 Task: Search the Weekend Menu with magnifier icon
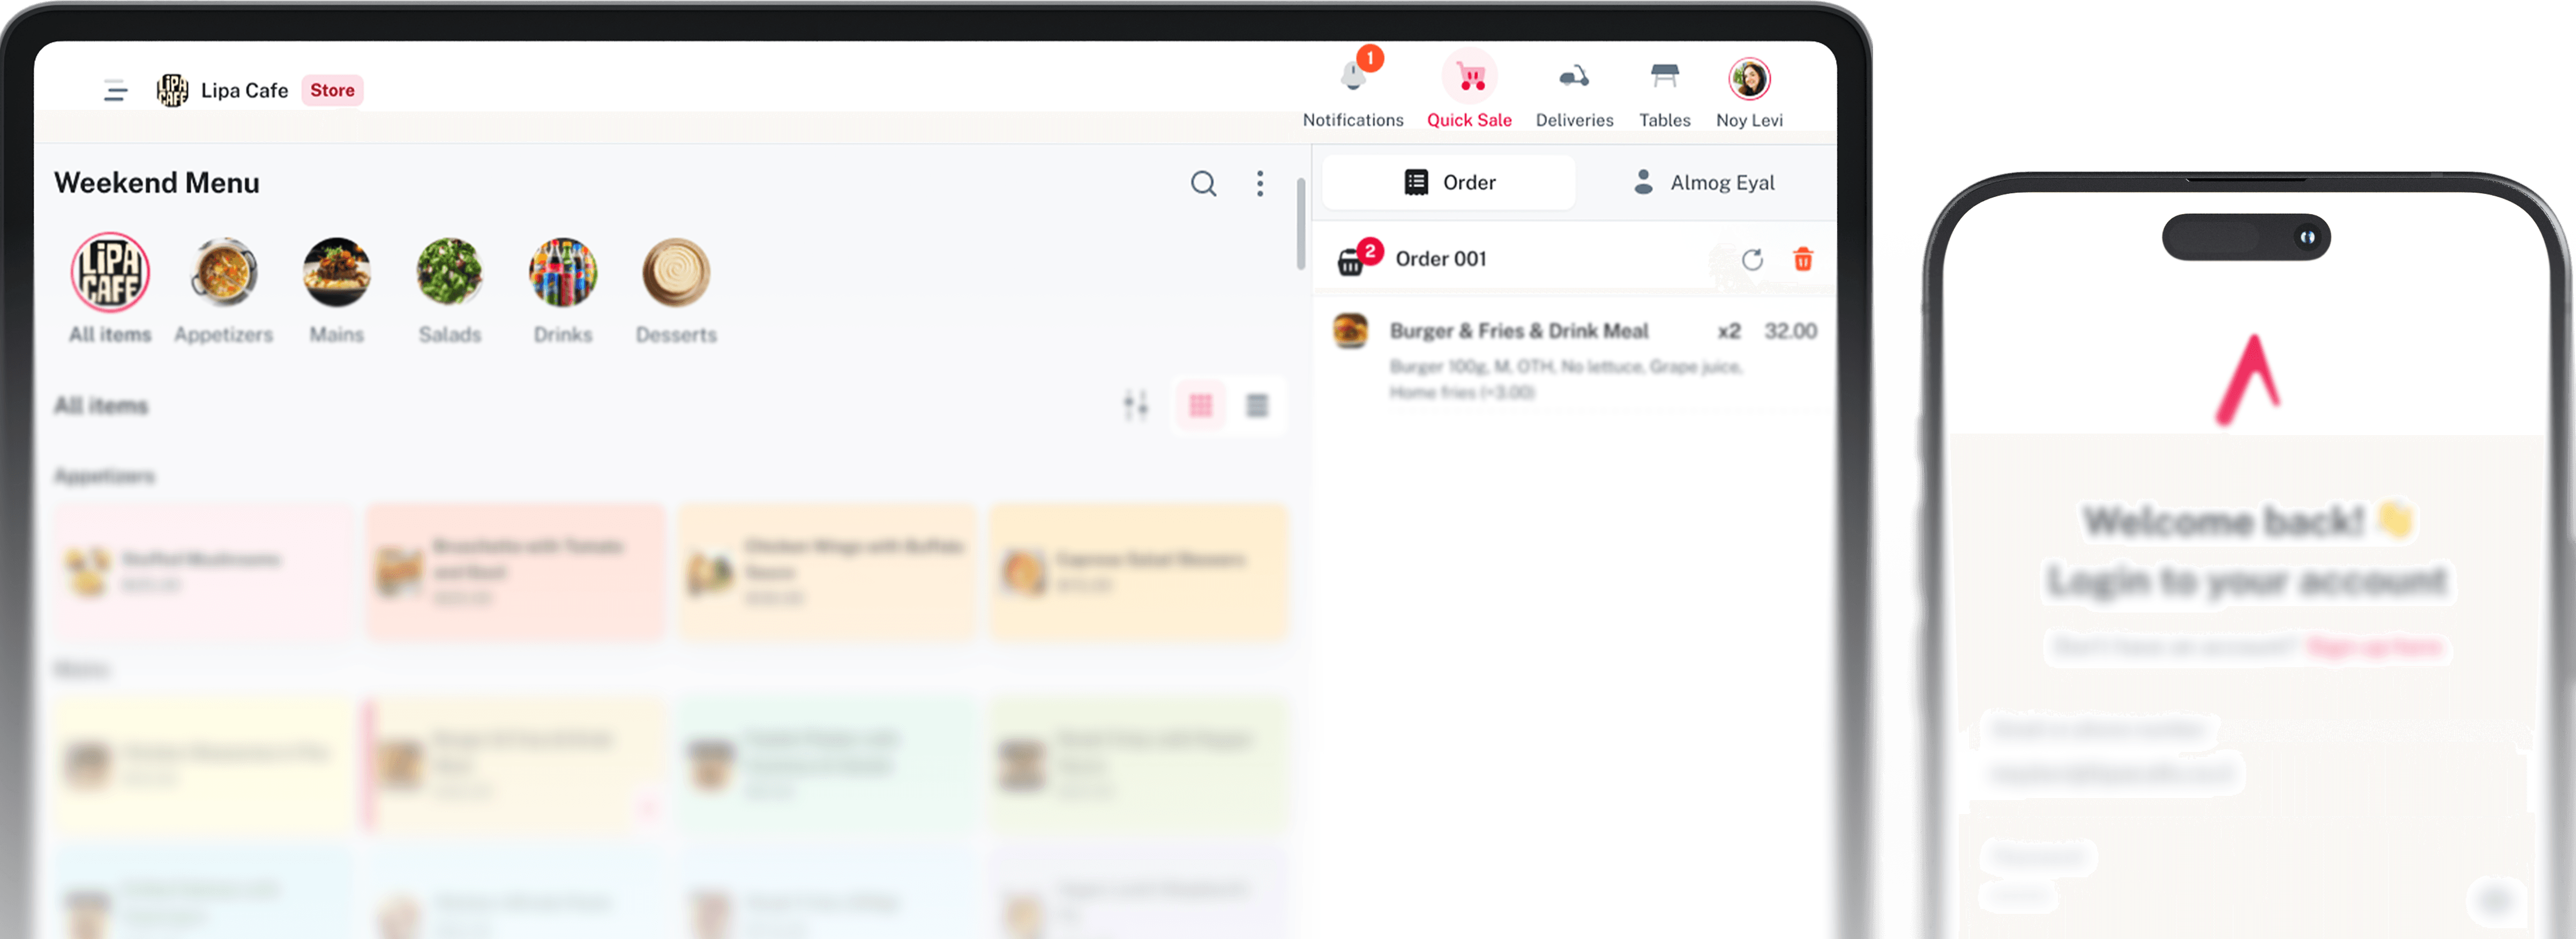[x=1203, y=183]
